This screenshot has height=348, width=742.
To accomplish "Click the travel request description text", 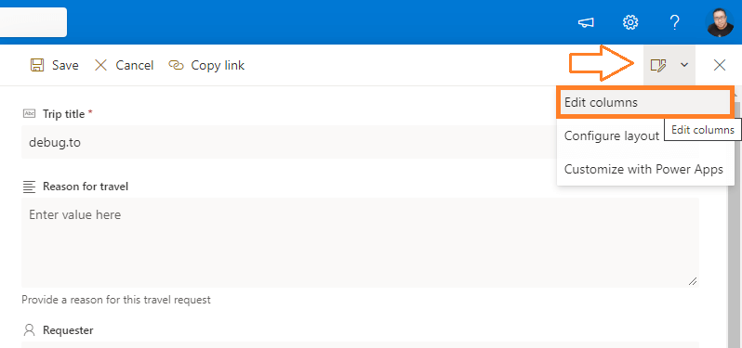I will (116, 300).
